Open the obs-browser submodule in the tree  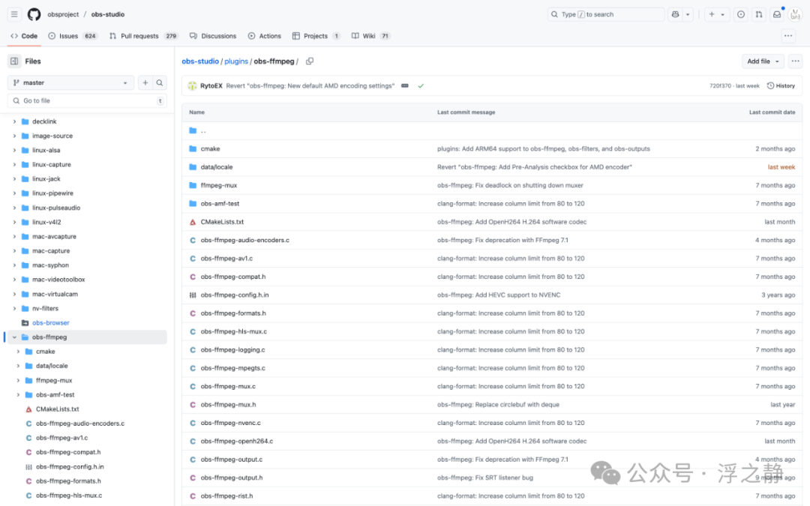tap(51, 322)
